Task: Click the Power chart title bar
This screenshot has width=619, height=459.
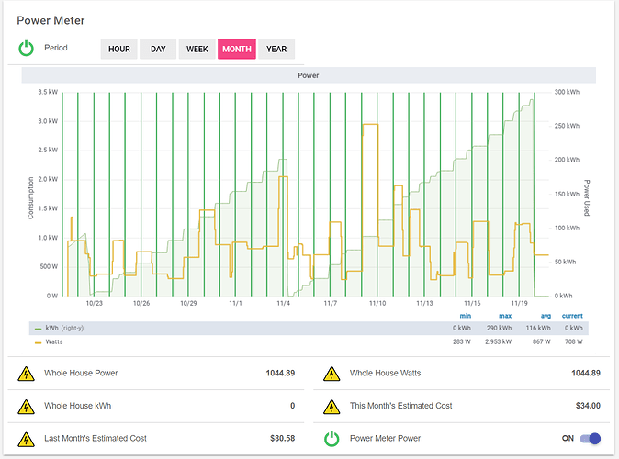Action: coord(309,75)
